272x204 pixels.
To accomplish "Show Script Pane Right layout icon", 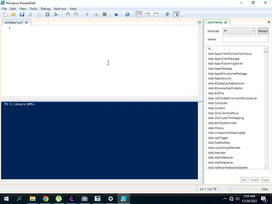I will tap(148, 14).
